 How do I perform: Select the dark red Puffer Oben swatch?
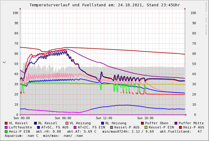point(143,123)
